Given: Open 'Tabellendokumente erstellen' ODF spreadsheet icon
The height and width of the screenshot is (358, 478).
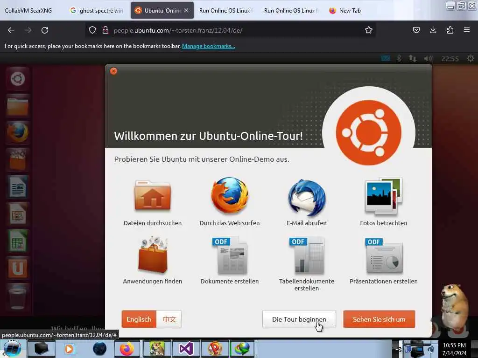Looking at the screenshot, I should tap(307, 255).
